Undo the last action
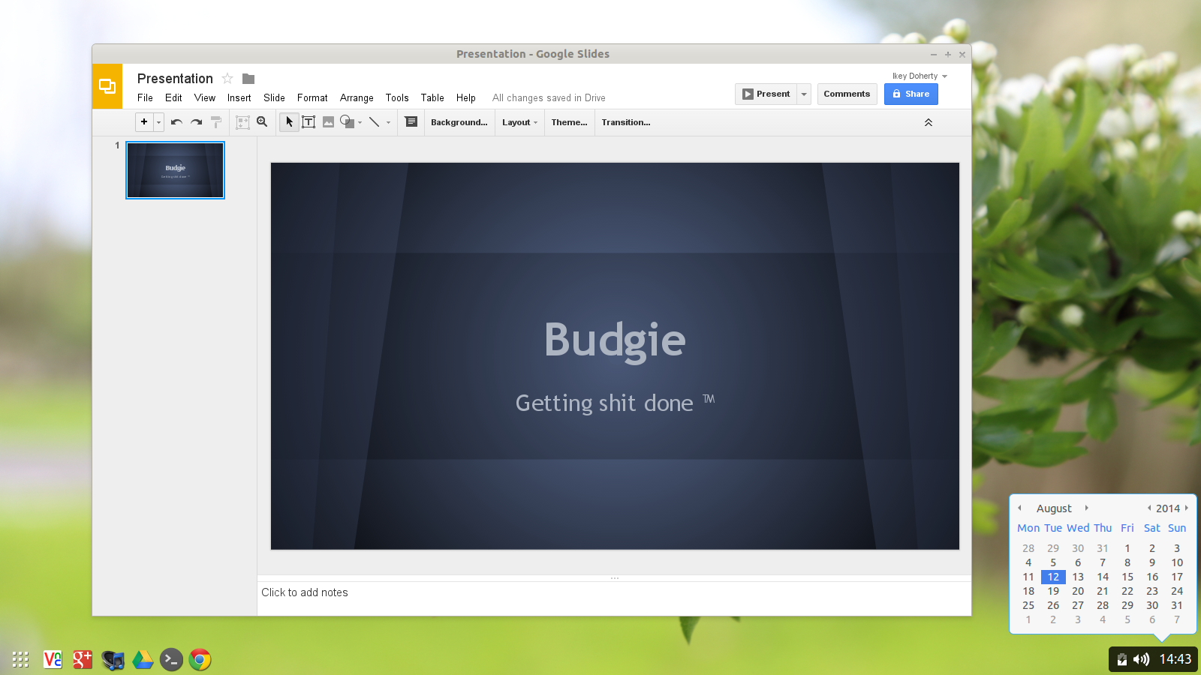This screenshot has width=1201, height=675. (x=176, y=122)
